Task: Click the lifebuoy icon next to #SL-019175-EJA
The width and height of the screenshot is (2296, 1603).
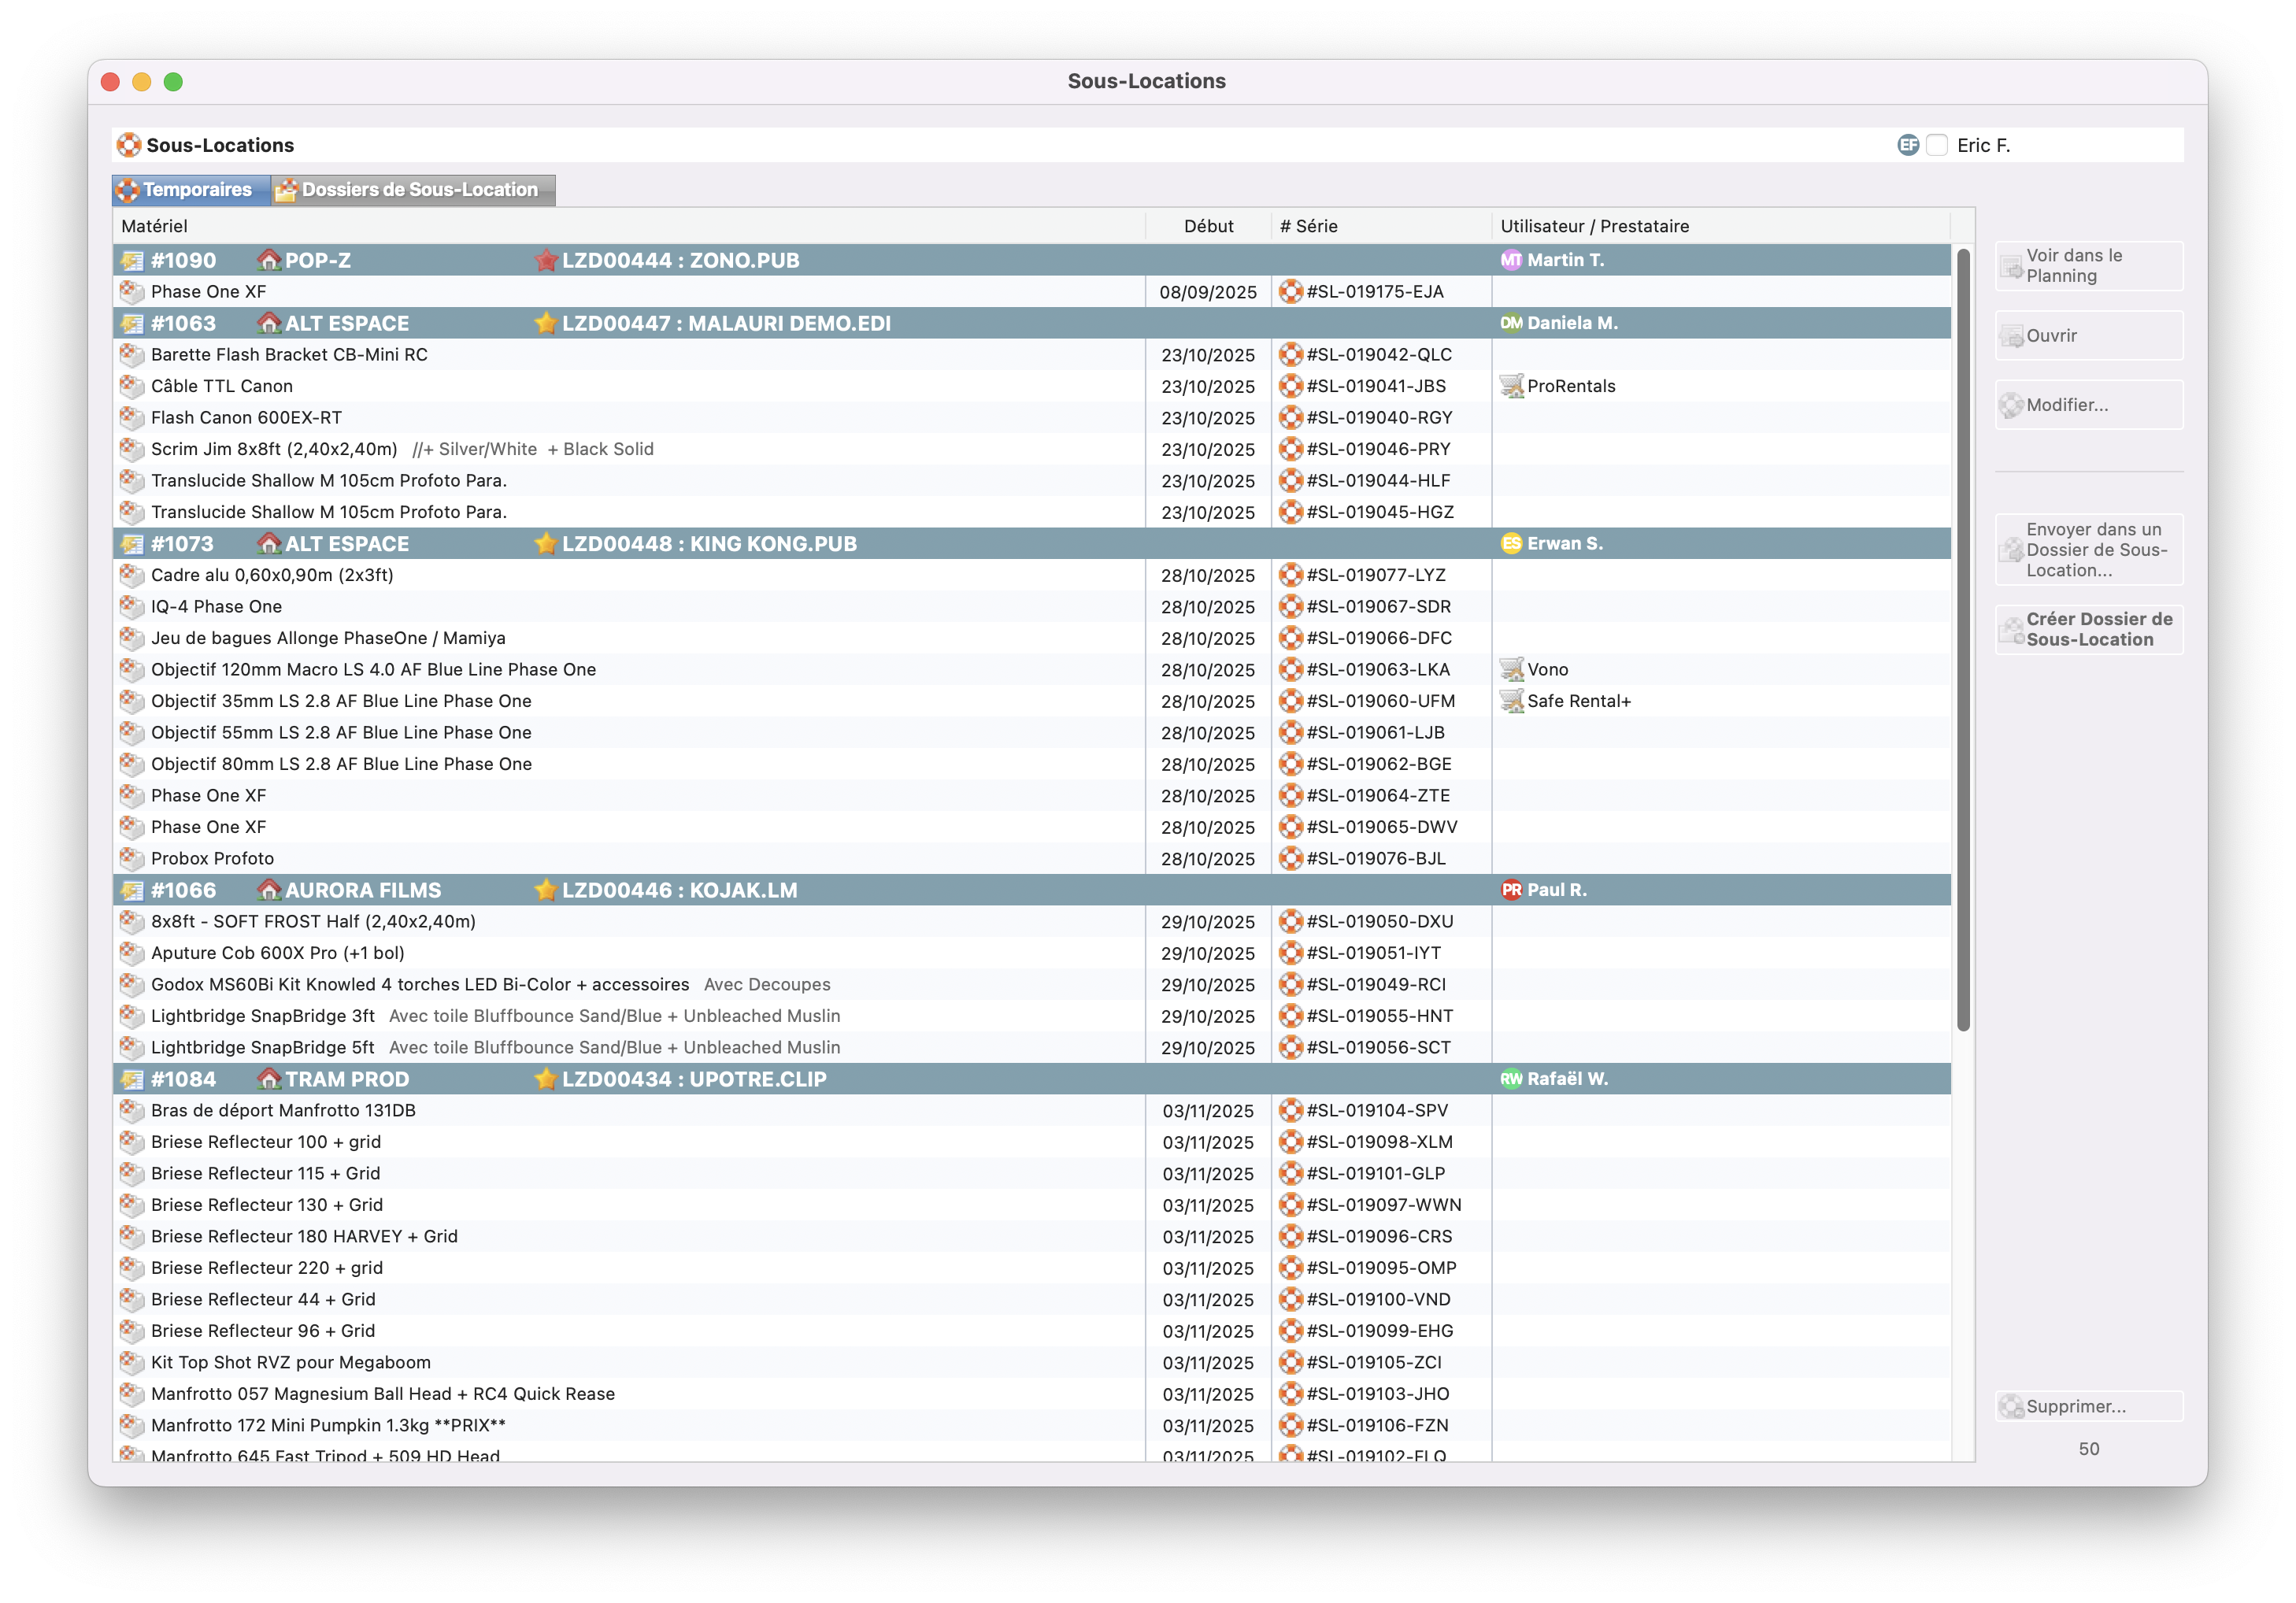Action: point(1291,292)
